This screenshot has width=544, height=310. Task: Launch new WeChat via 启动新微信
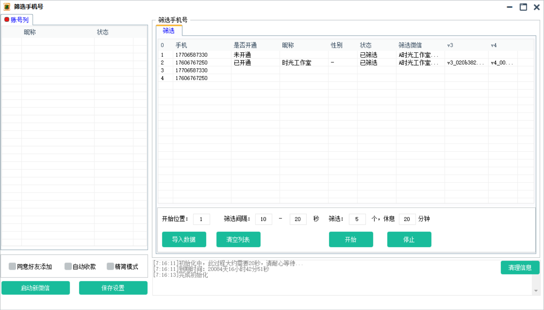point(36,288)
